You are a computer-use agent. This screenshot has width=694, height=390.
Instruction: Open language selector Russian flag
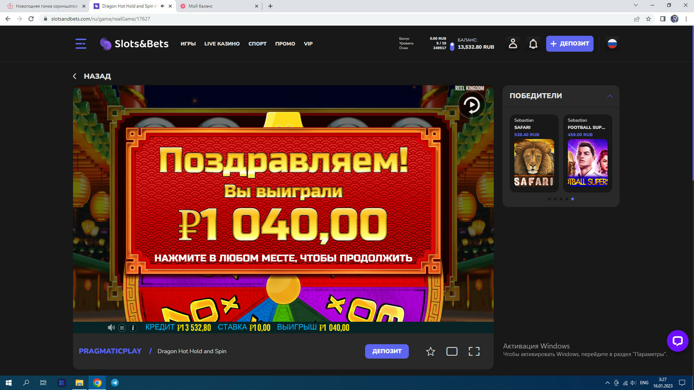pyautogui.click(x=612, y=44)
